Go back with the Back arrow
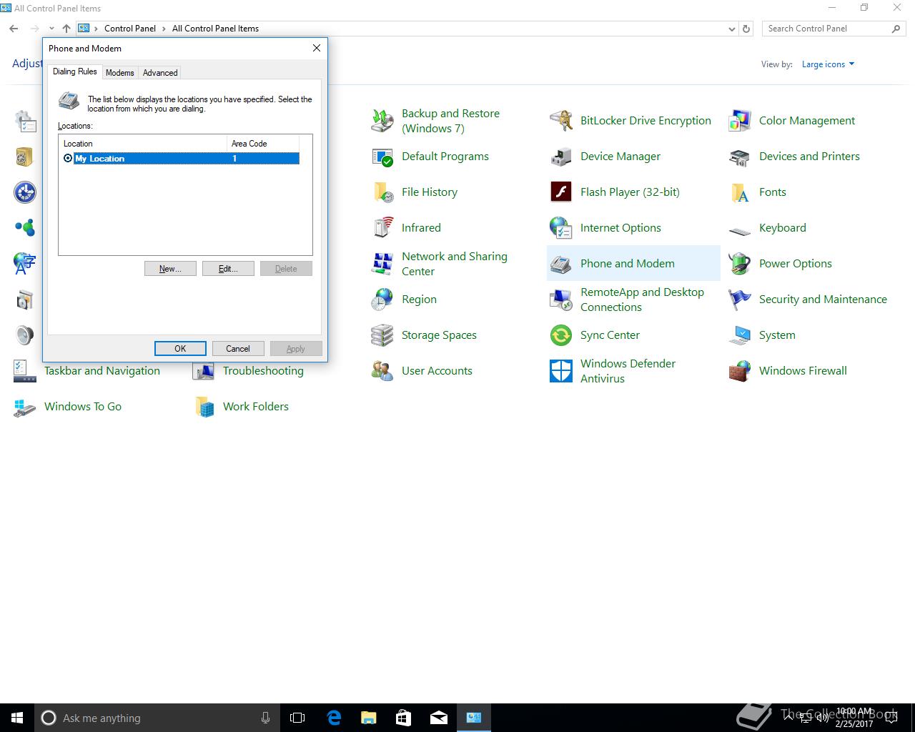The width and height of the screenshot is (915, 732). [14, 29]
